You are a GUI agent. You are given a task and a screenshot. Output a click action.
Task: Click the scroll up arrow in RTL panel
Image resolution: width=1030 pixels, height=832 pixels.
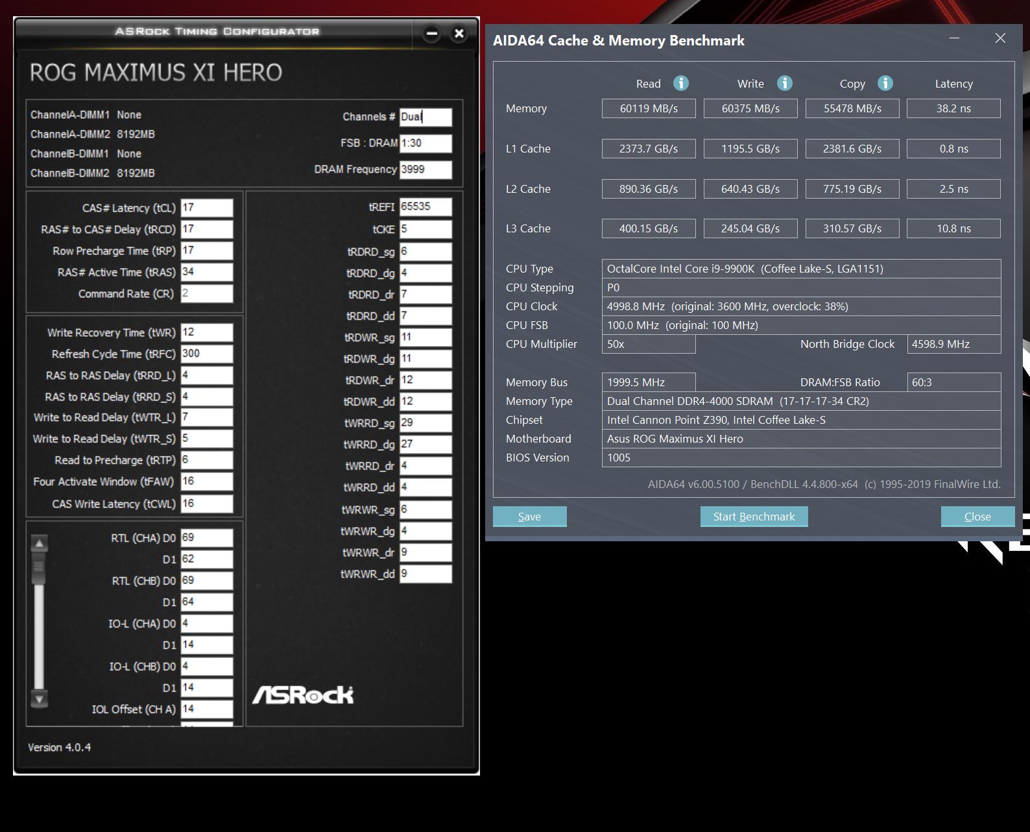pos(39,543)
